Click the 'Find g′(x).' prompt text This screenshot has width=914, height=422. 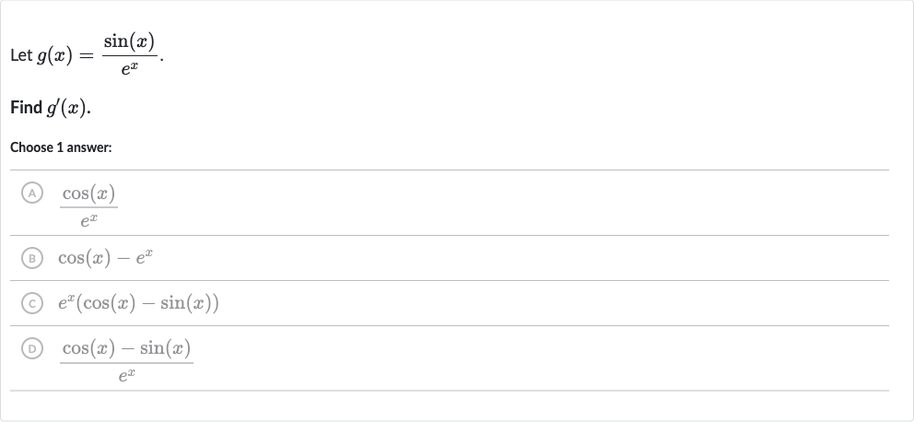pyautogui.click(x=51, y=108)
